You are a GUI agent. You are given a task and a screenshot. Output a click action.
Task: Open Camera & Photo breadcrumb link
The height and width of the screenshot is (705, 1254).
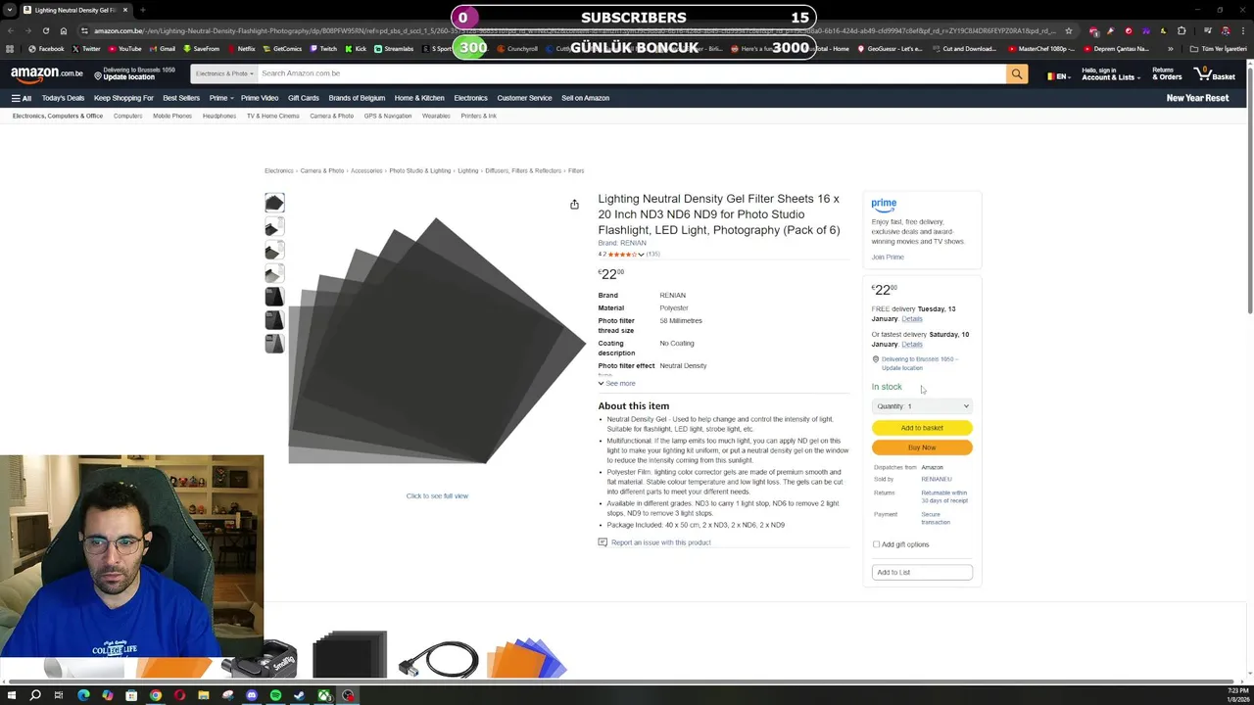click(322, 171)
